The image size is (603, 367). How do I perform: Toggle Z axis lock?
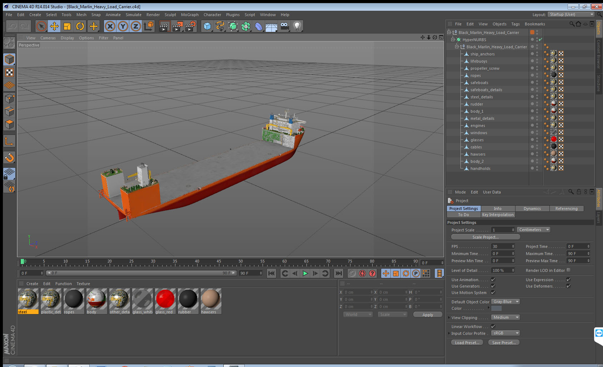point(136,26)
